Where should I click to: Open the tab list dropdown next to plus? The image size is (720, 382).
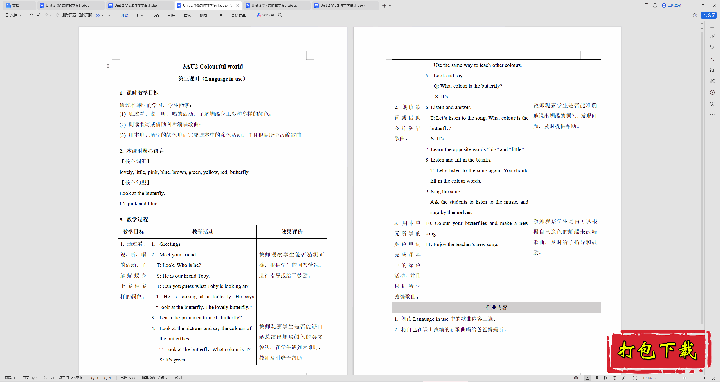390,6
